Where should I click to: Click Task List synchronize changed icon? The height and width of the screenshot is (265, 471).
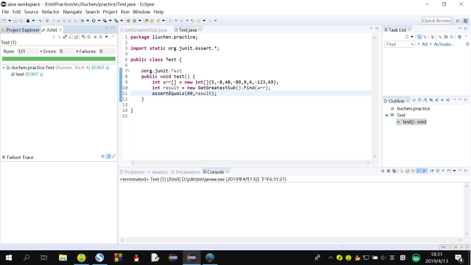pyautogui.click(x=459, y=37)
